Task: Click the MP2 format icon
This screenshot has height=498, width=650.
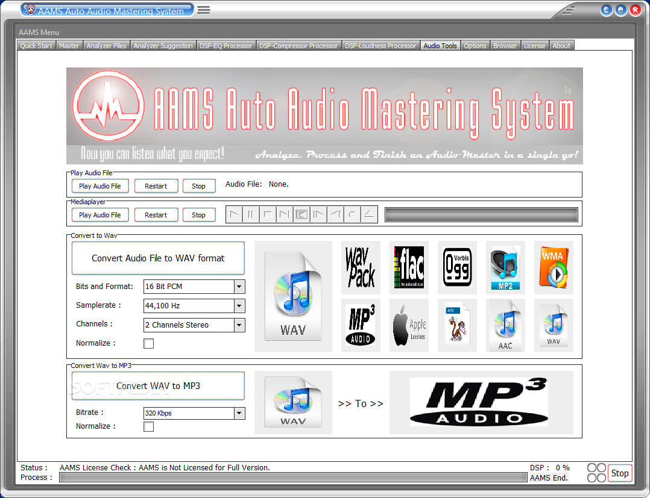Action: coord(505,267)
